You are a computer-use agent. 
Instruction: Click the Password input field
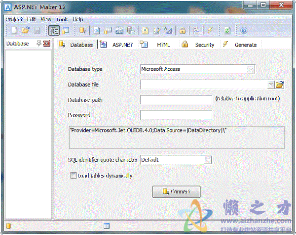(x=176, y=115)
